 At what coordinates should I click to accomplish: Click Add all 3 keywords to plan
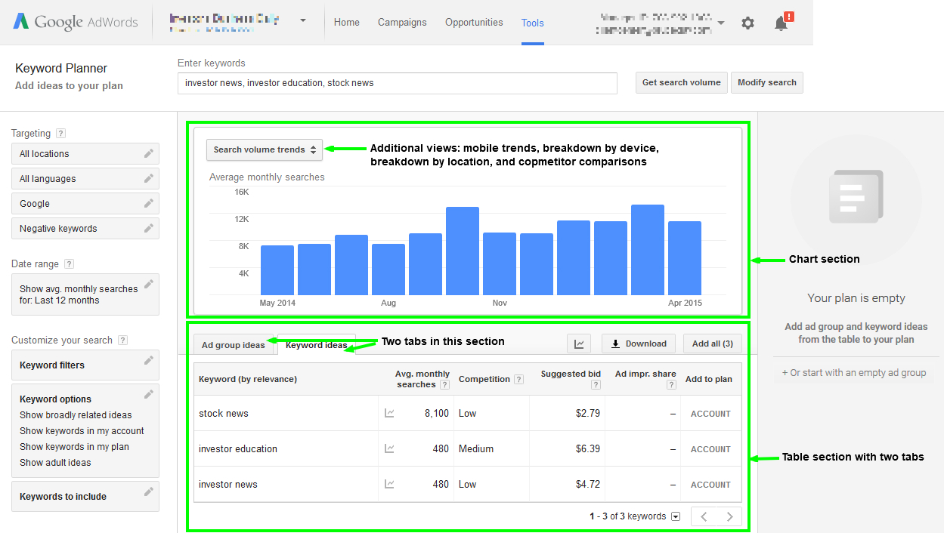click(x=711, y=343)
